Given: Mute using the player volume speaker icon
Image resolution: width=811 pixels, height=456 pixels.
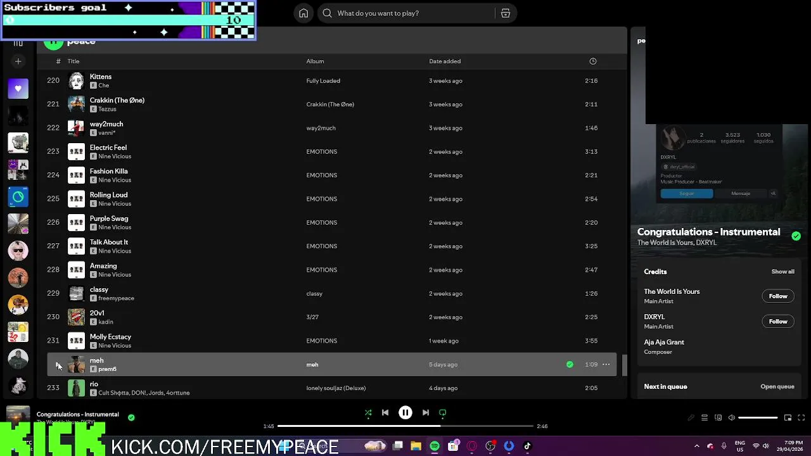Looking at the screenshot, I should [732, 418].
